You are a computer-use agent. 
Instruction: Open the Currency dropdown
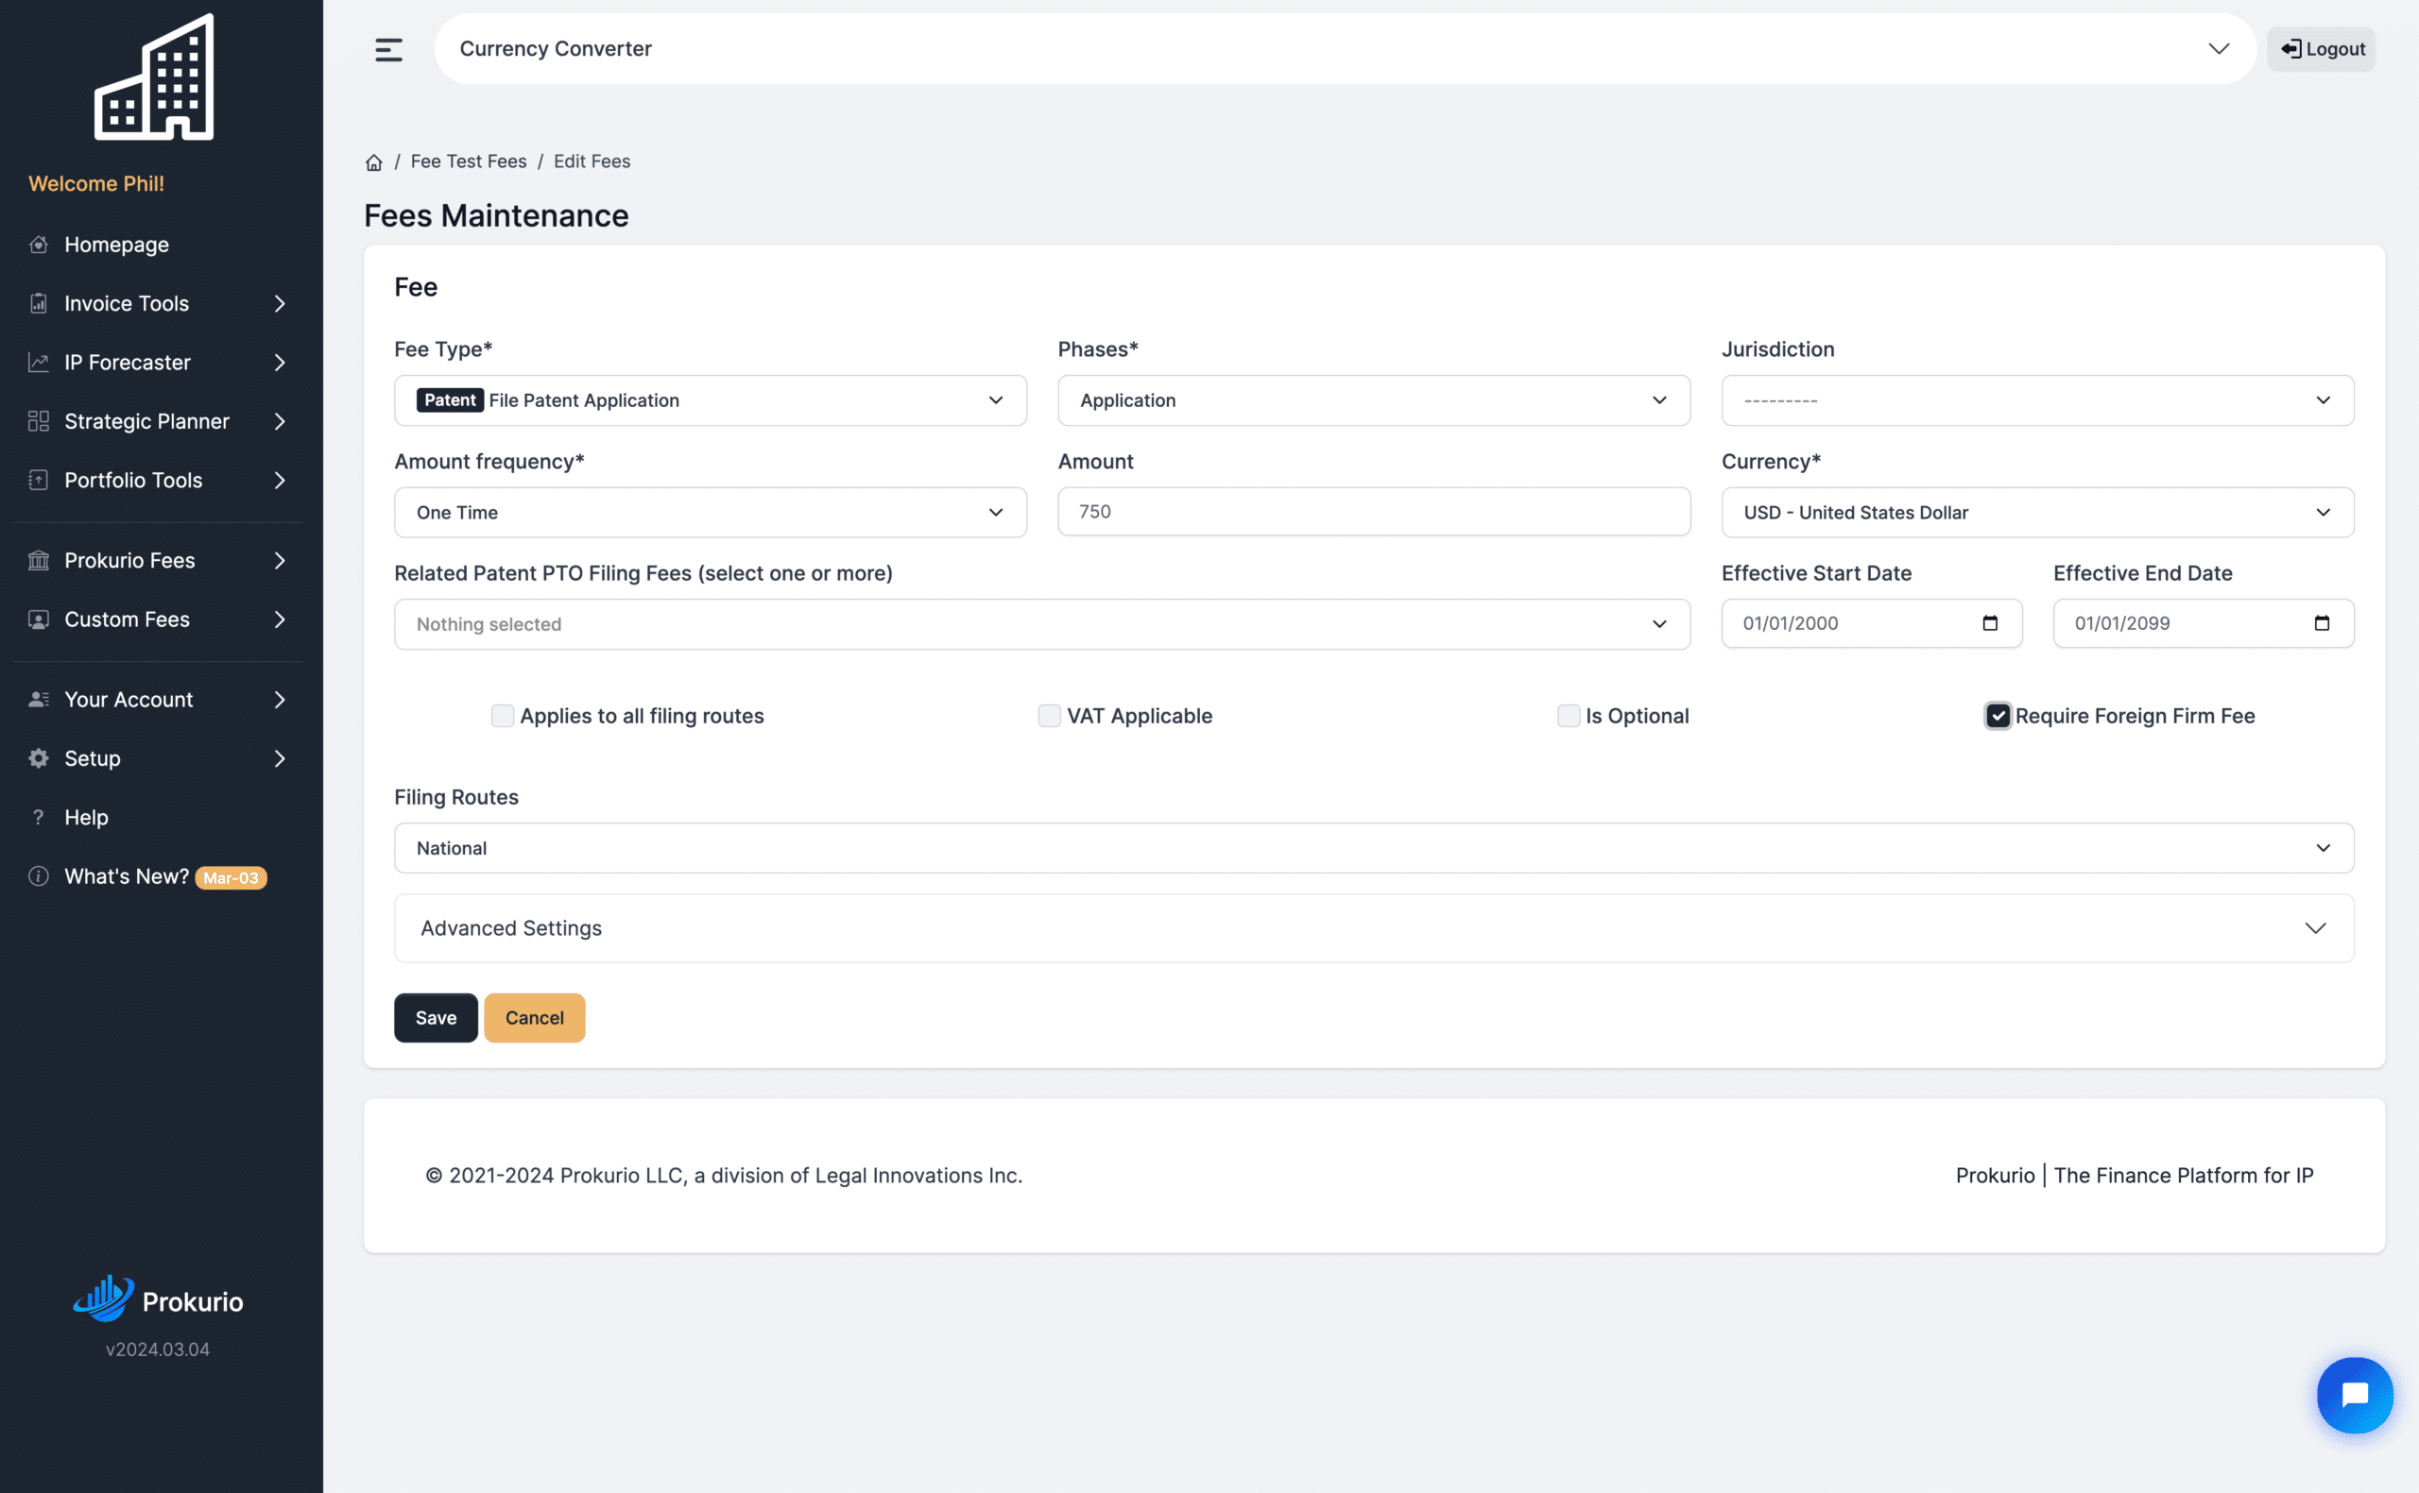coord(2036,513)
